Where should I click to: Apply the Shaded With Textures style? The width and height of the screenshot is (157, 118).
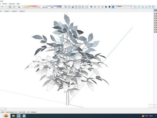tap(110, 7)
